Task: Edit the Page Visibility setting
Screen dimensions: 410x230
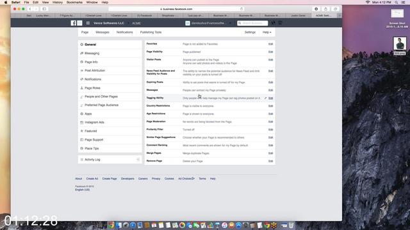Action: 270,52
